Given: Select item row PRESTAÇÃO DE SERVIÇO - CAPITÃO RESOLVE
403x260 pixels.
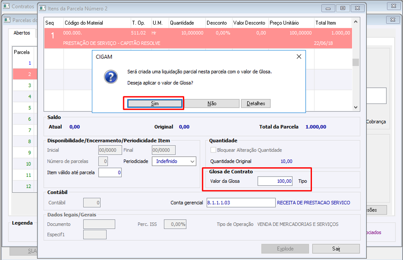Looking at the screenshot, I should pos(198,38).
